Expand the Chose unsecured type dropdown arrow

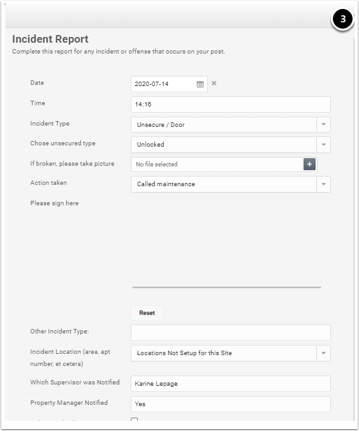(x=323, y=145)
